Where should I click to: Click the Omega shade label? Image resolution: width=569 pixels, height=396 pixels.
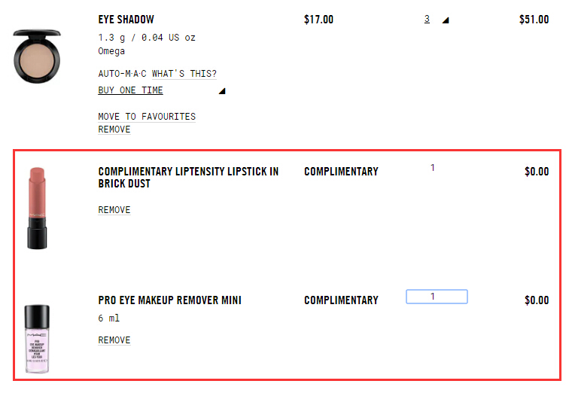(x=113, y=51)
